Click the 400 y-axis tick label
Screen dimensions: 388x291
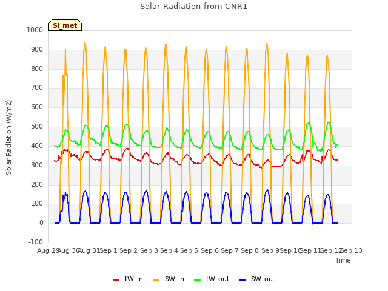pyautogui.click(x=37, y=145)
